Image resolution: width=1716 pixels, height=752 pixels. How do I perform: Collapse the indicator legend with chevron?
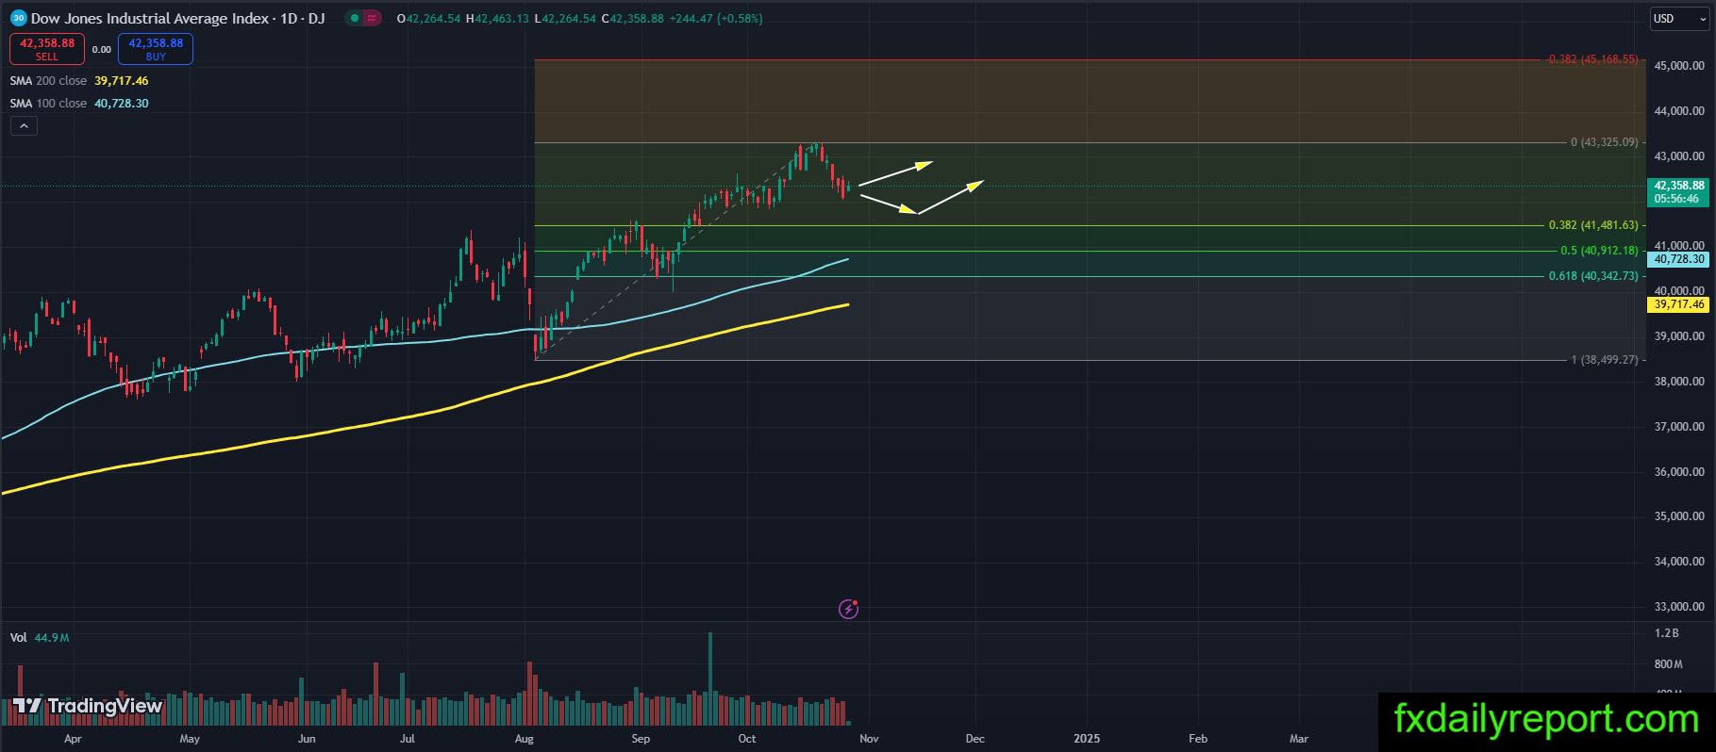[24, 126]
